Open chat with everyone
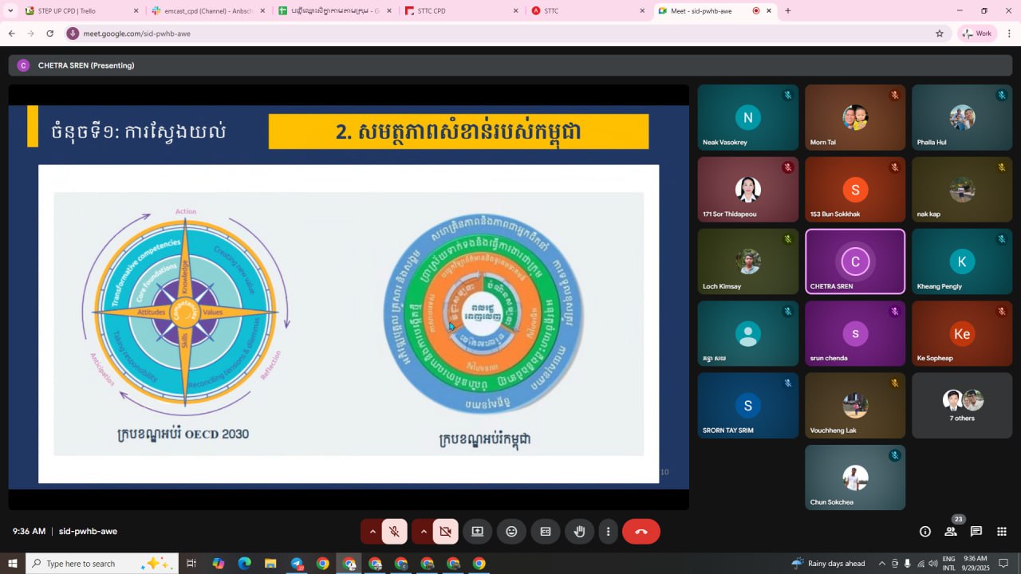Screen dimensions: 1021x574 tap(976, 532)
